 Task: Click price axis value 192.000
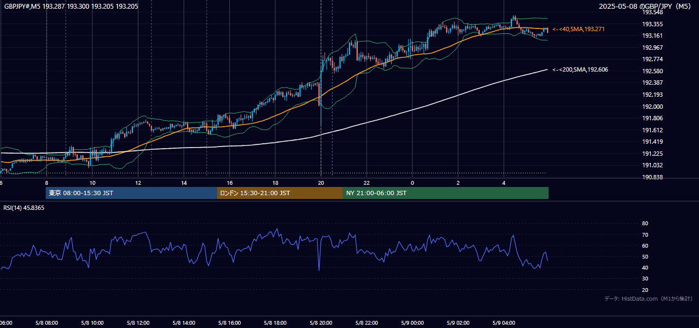(652, 107)
